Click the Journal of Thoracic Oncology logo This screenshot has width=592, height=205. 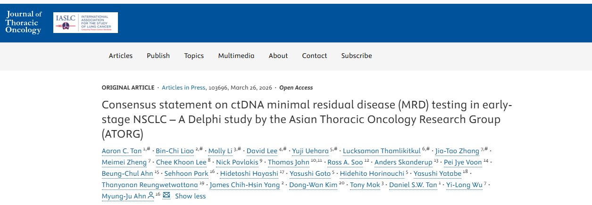(23, 22)
